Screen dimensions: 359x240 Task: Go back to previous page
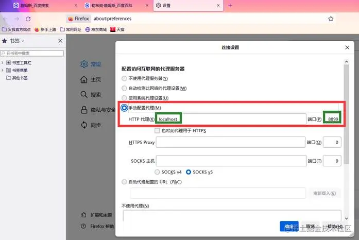(x=6, y=19)
